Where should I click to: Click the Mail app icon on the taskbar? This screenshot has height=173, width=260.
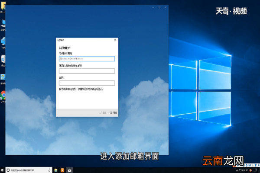(69, 170)
